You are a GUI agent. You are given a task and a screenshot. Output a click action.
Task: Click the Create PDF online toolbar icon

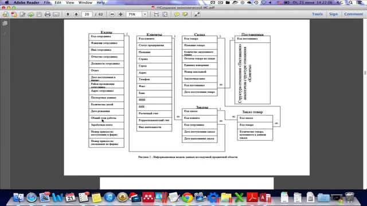tap(5, 14)
